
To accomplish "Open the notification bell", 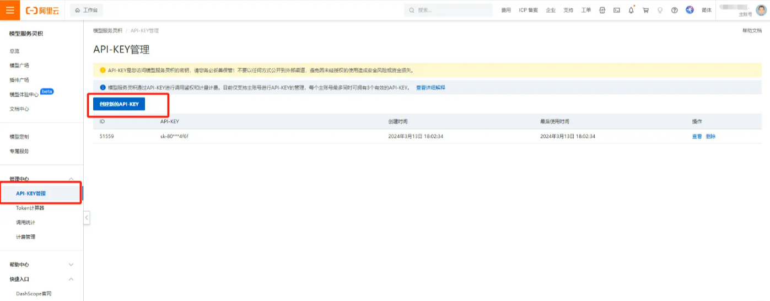I will pyautogui.click(x=631, y=10).
